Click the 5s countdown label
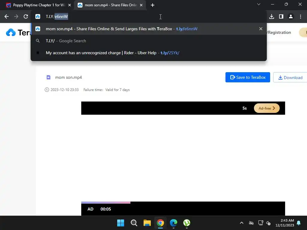The image size is (307, 230). point(245,108)
